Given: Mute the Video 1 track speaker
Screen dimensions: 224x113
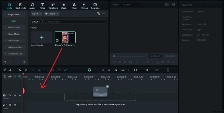Looking at the screenshot, I should 15,95.
